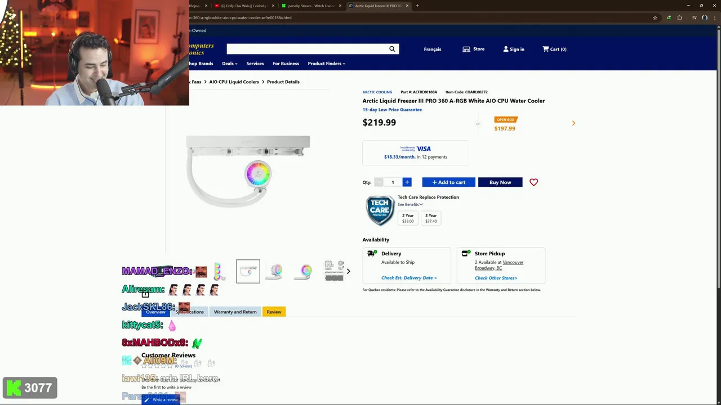Switch to Warranty and Return tab
The width and height of the screenshot is (721, 405).
pyautogui.click(x=235, y=312)
